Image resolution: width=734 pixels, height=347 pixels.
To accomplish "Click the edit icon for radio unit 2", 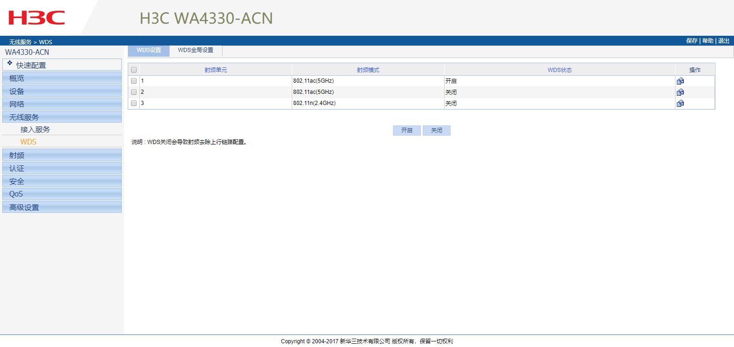I will [x=680, y=92].
